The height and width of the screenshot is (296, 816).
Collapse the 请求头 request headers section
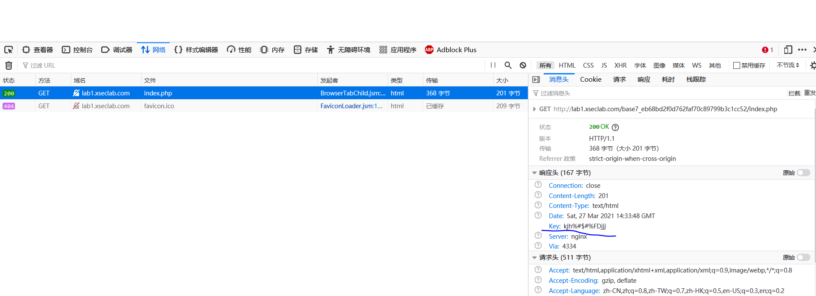click(x=534, y=258)
